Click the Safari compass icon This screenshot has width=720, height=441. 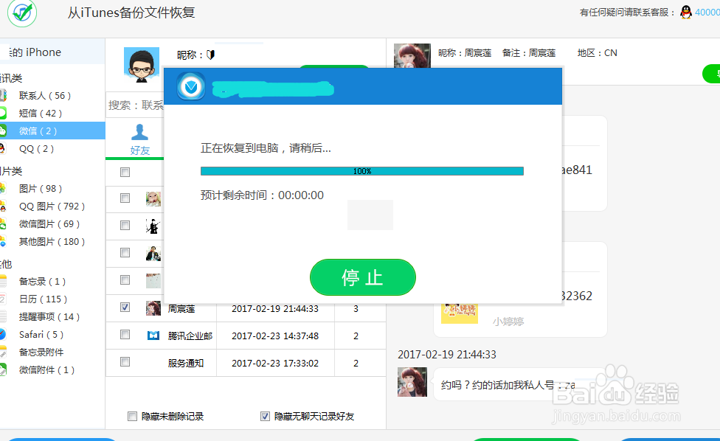tap(3, 335)
